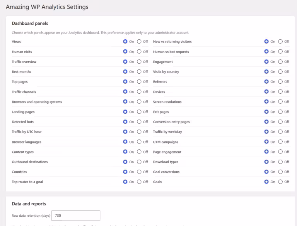
Task: Enable the Exit pages panel
Action: tap(266, 112)
